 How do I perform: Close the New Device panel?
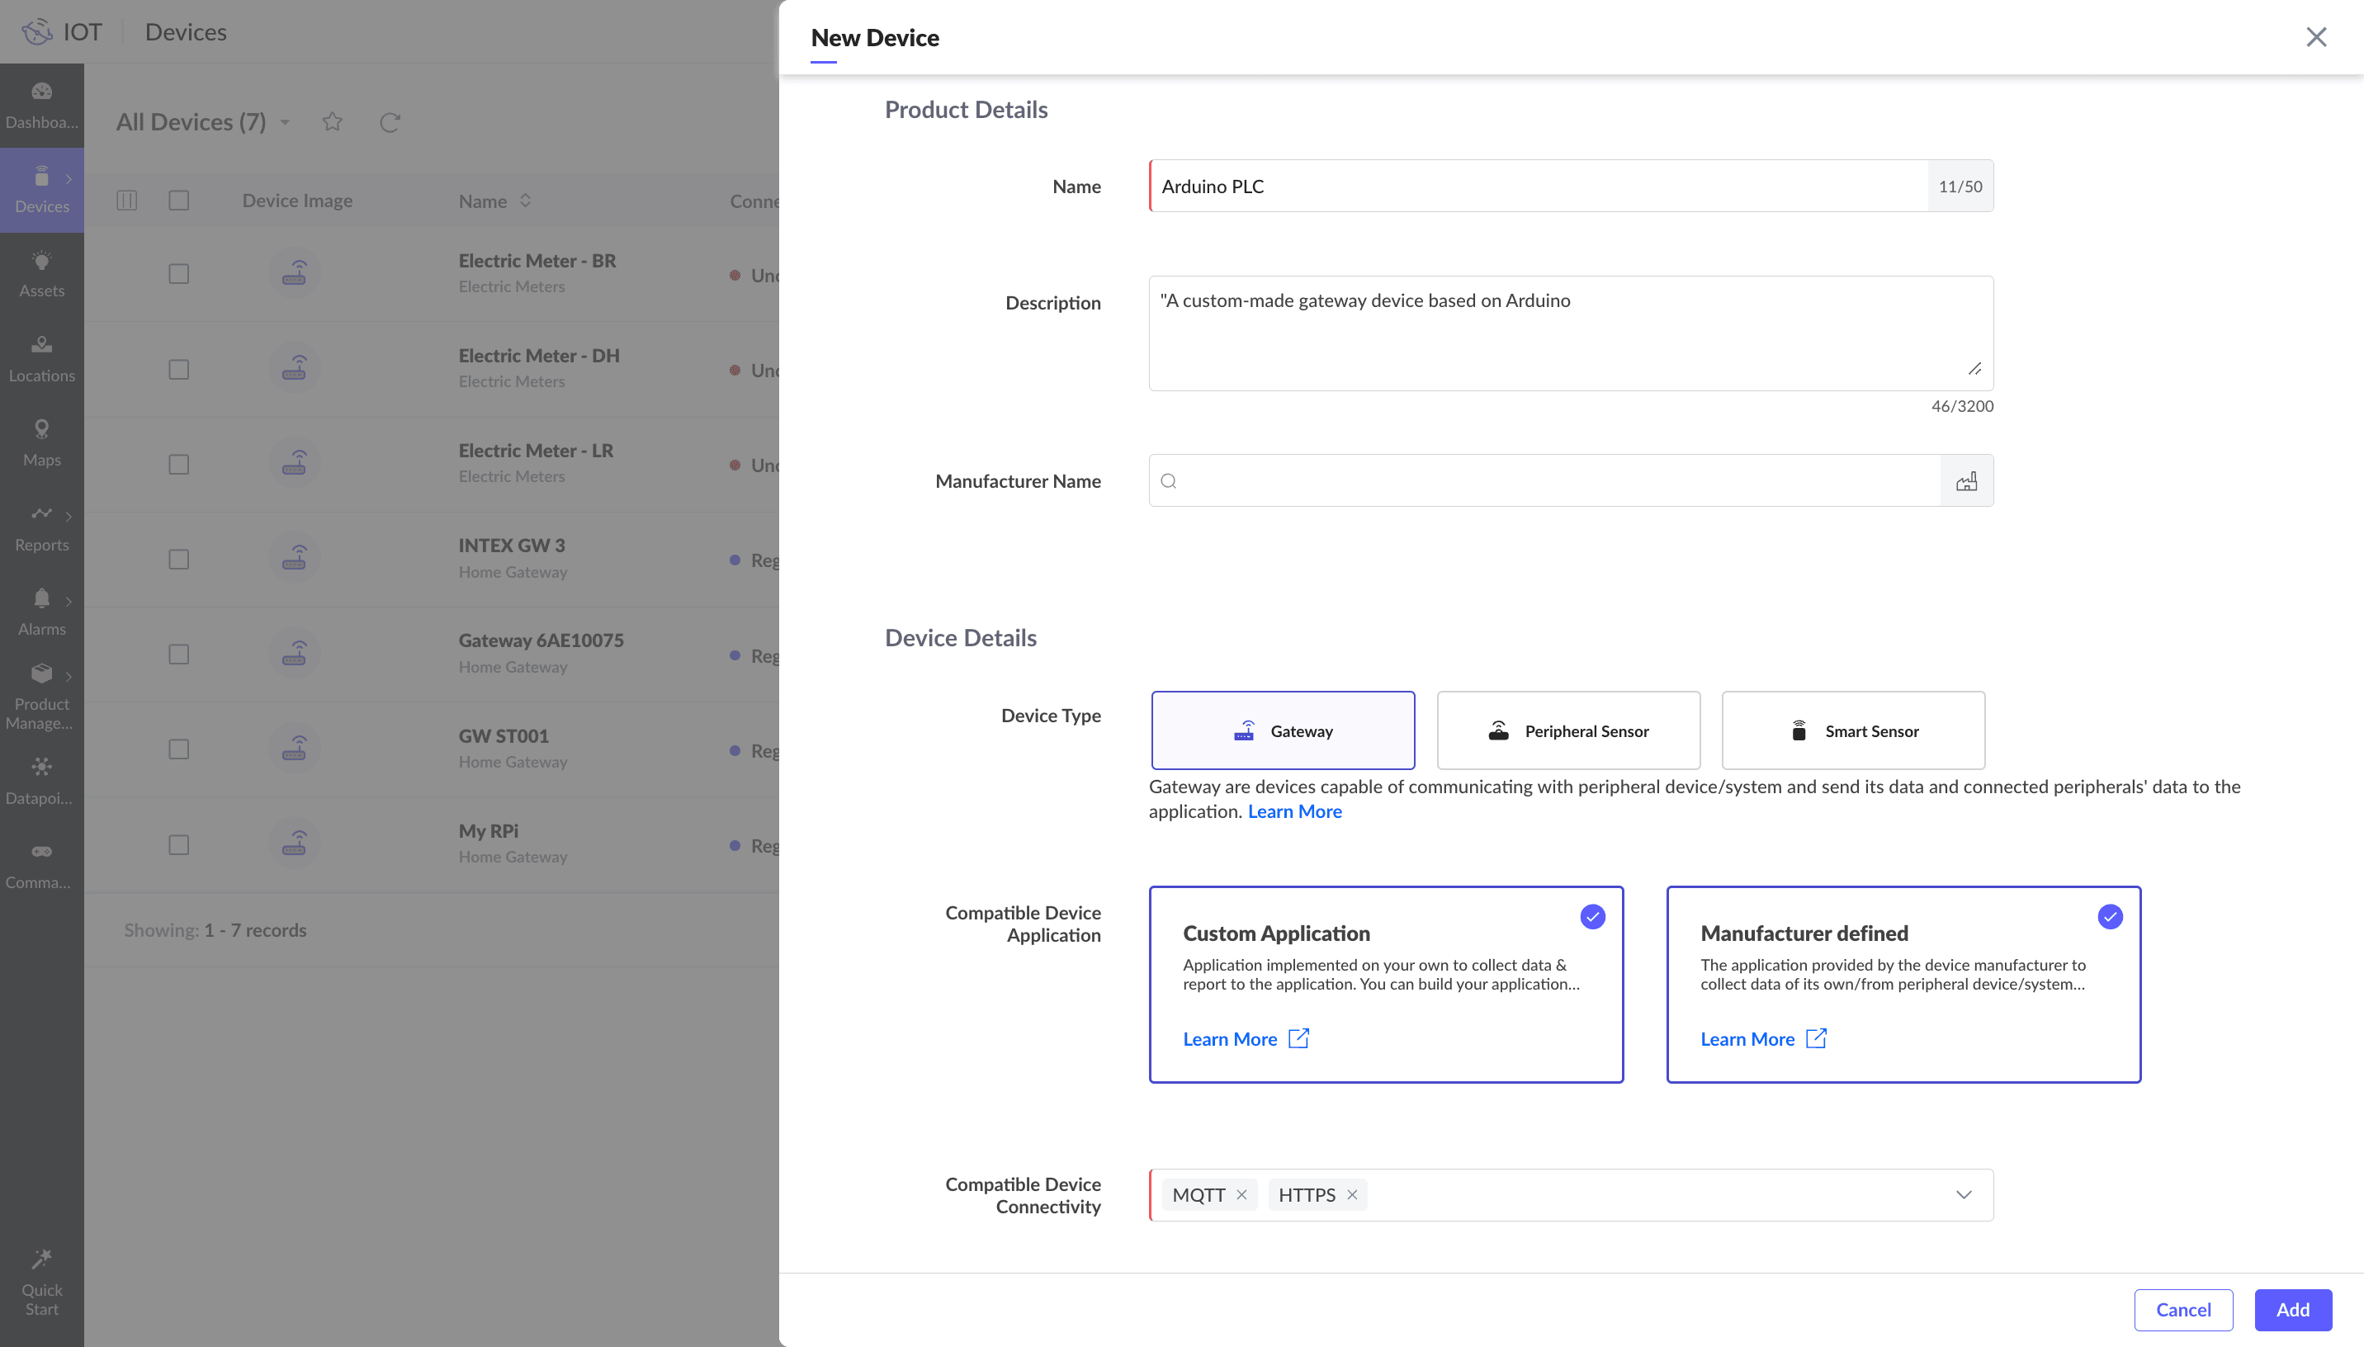click(2316, 37)
